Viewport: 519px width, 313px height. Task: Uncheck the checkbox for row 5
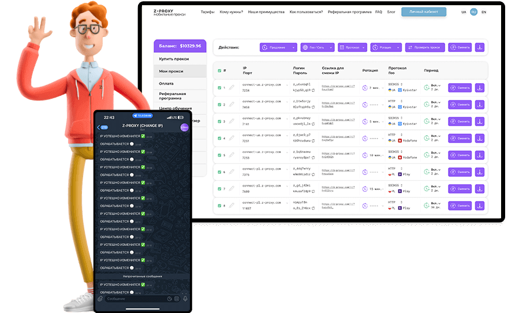(219, 155)
